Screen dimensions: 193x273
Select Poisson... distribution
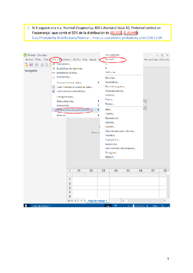pos(110,104)
